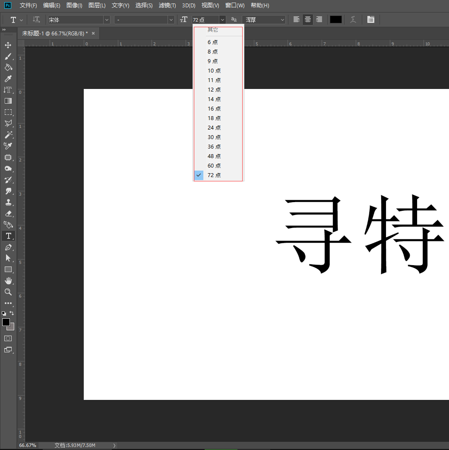449x450 pixels.
Task: Select the Vertical Type Mask tool
Action: point(8,90)
